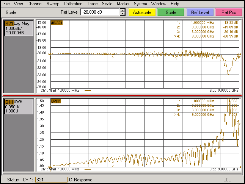Click the S21 status bar field

pos(52,180)
